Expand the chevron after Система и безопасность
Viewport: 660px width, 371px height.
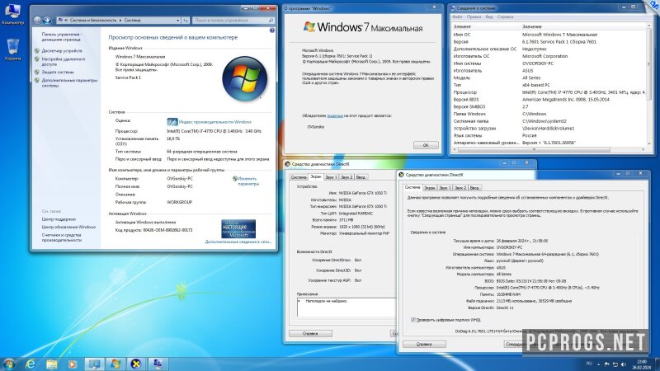(120, 20)
